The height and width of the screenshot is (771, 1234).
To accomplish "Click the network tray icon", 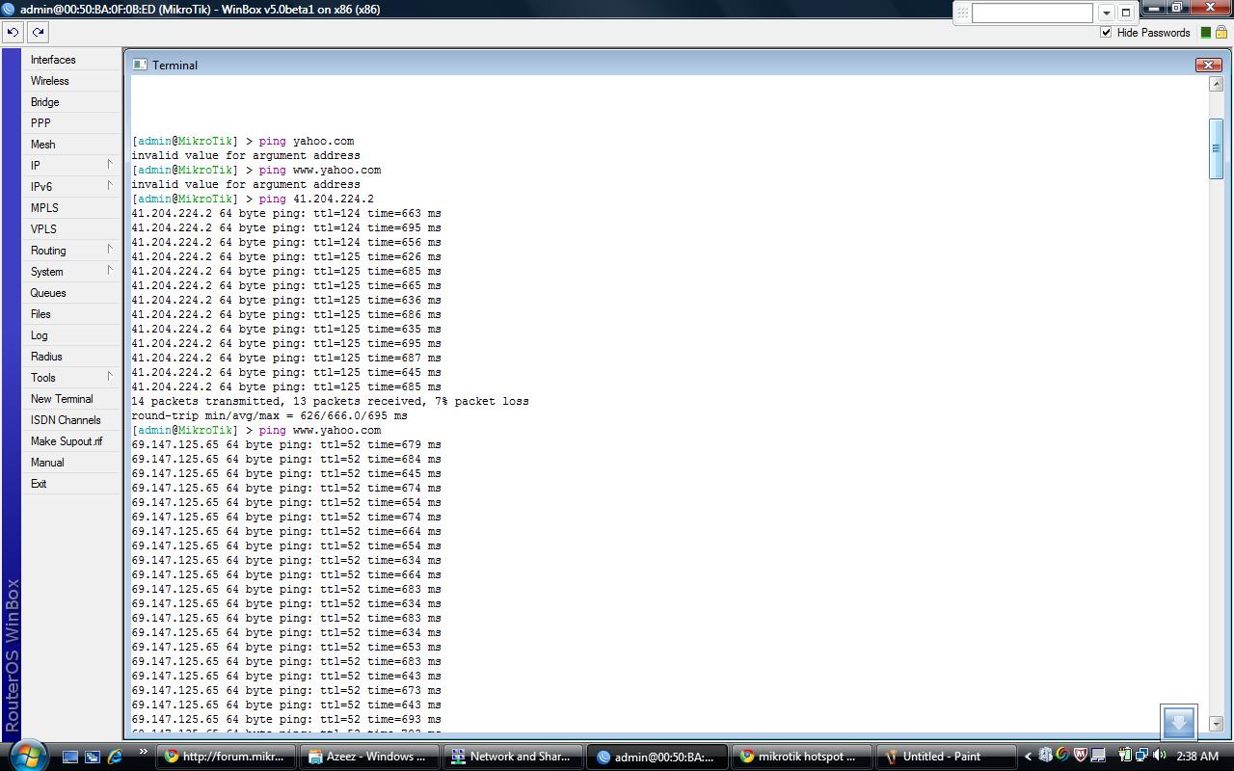I will point(1141,756).
